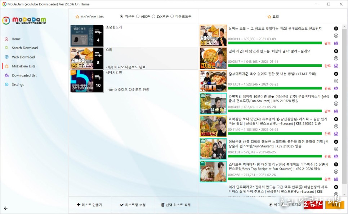Click star icon next to MoDaDam Lists header
The image size is (348, 214).
(x=77, y=17)
